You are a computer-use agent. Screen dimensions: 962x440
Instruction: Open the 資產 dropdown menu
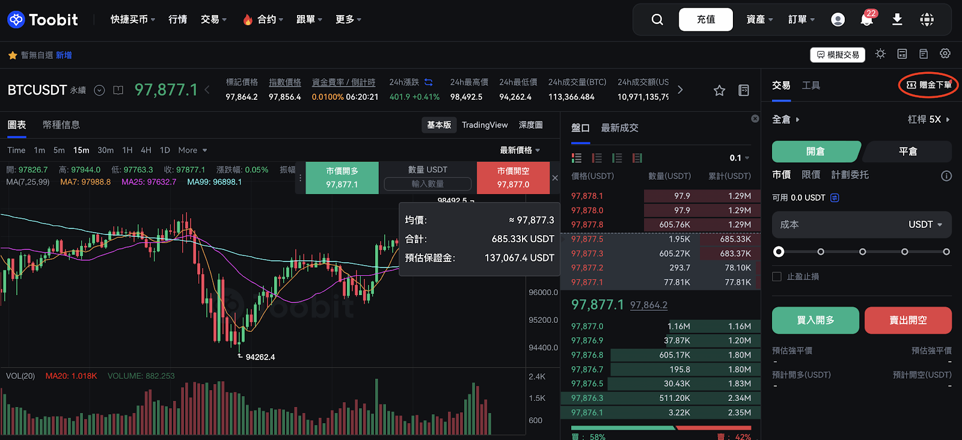(760, 20)
